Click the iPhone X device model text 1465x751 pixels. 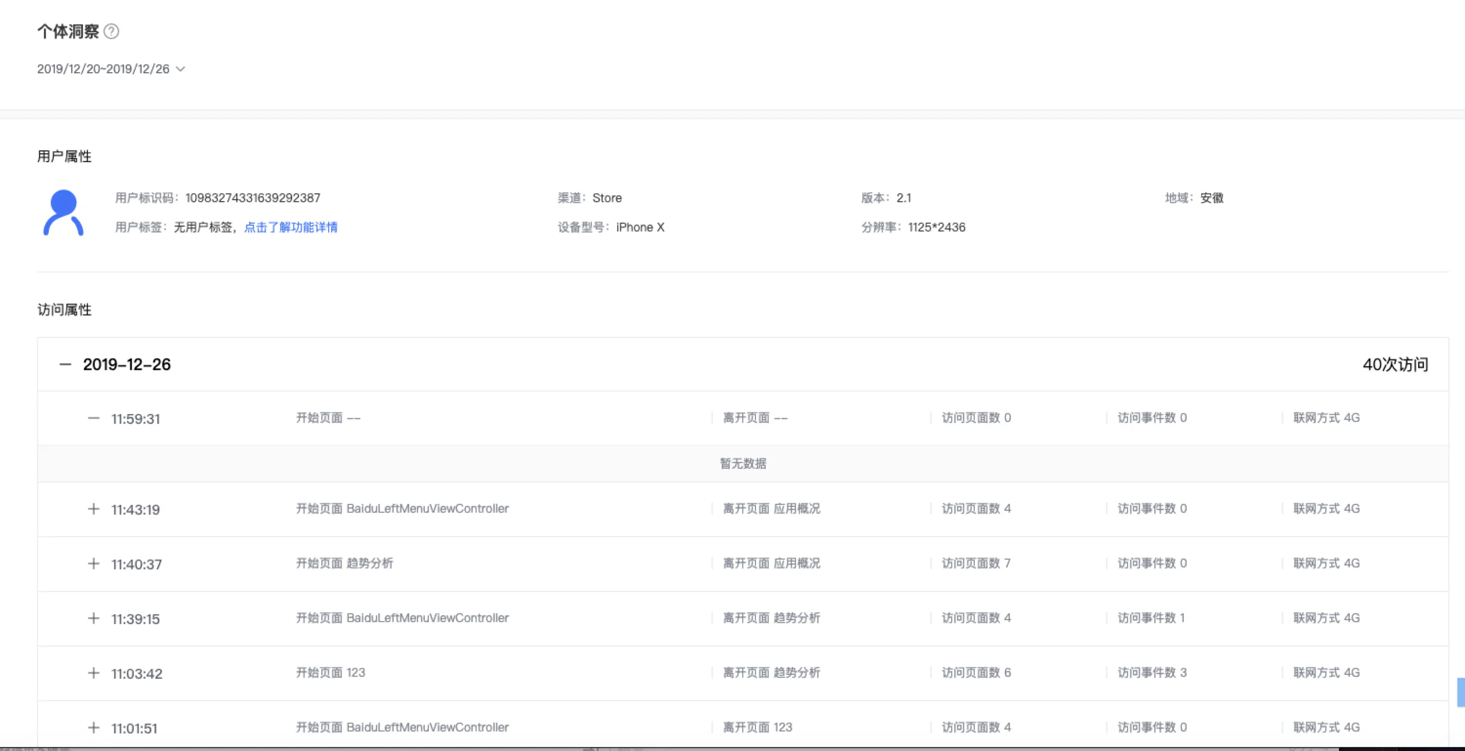(640, 228)
